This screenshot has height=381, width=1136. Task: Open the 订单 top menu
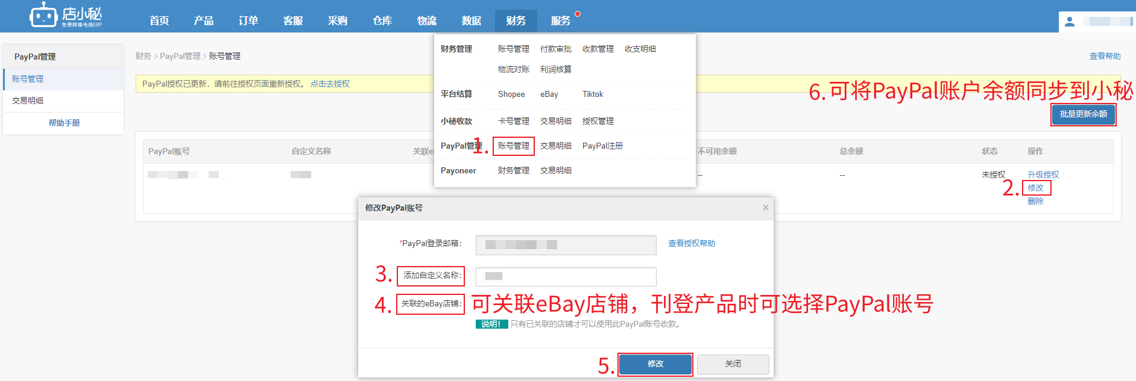point(248,20)
